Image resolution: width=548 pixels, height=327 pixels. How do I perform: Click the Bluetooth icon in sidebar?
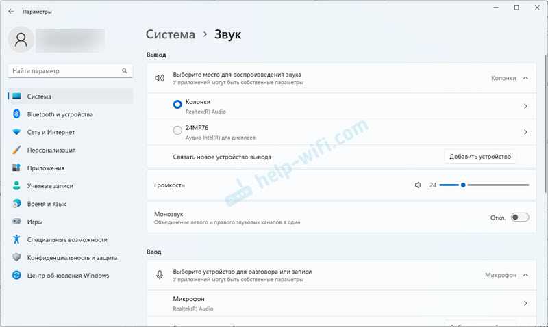(x=16, y=114)
